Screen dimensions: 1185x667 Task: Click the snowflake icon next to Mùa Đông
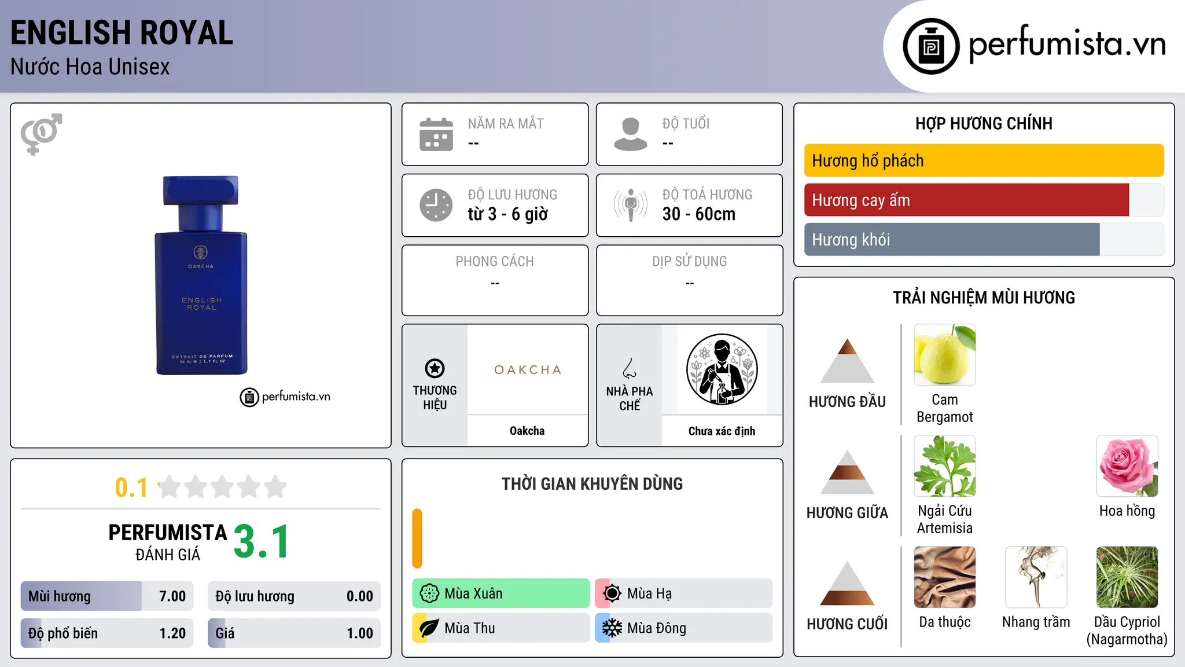[612, 628]
